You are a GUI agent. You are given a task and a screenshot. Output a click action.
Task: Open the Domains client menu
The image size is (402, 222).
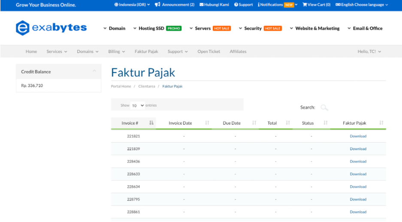[x=88, y=52]
